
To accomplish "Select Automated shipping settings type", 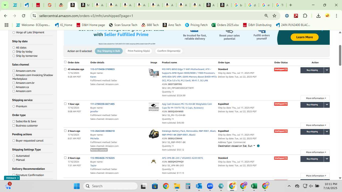I will tap(14, 156).
